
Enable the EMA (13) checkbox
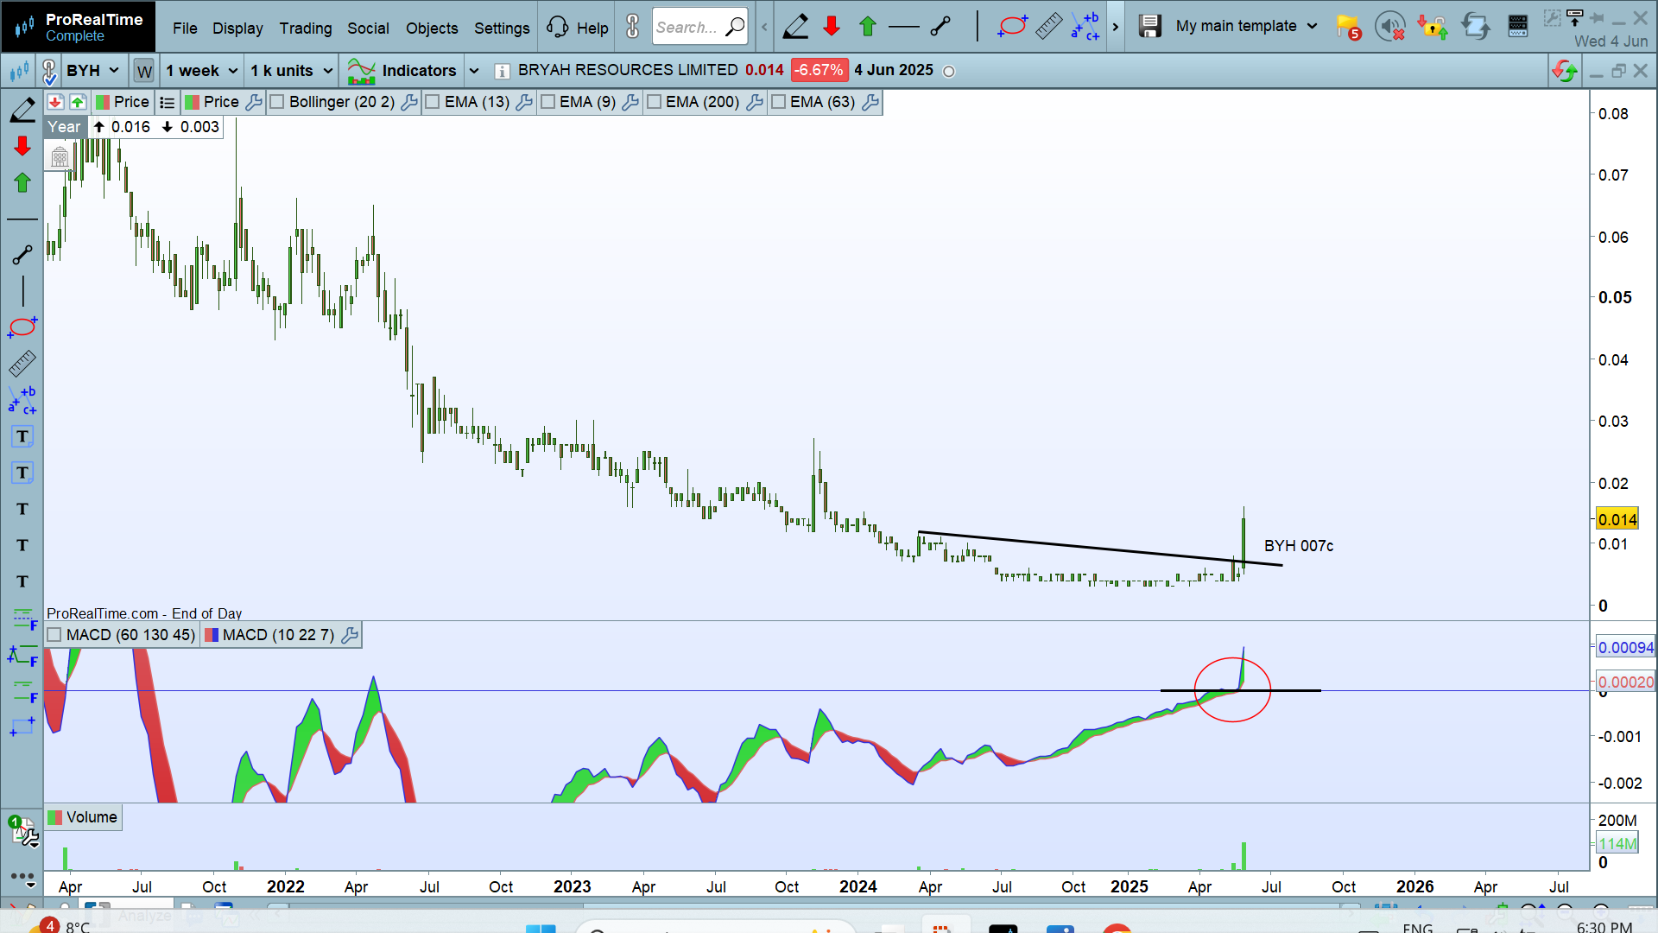point(433,102)
